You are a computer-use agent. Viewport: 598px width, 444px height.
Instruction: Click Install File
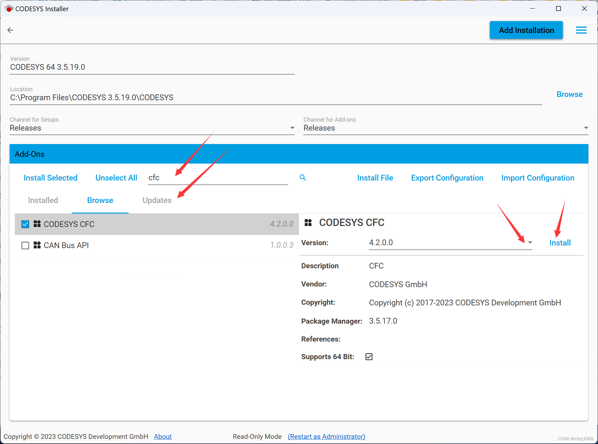tap(375, 178)
